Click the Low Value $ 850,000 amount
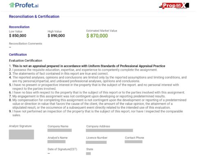This screenshot has width=197, height=163. (18, 36)
